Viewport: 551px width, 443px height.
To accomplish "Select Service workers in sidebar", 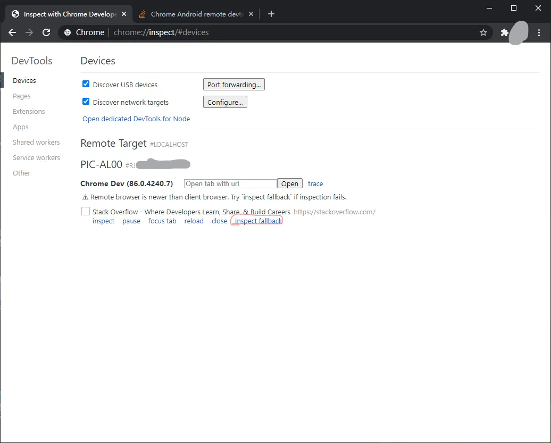I will tap(36, 158).
